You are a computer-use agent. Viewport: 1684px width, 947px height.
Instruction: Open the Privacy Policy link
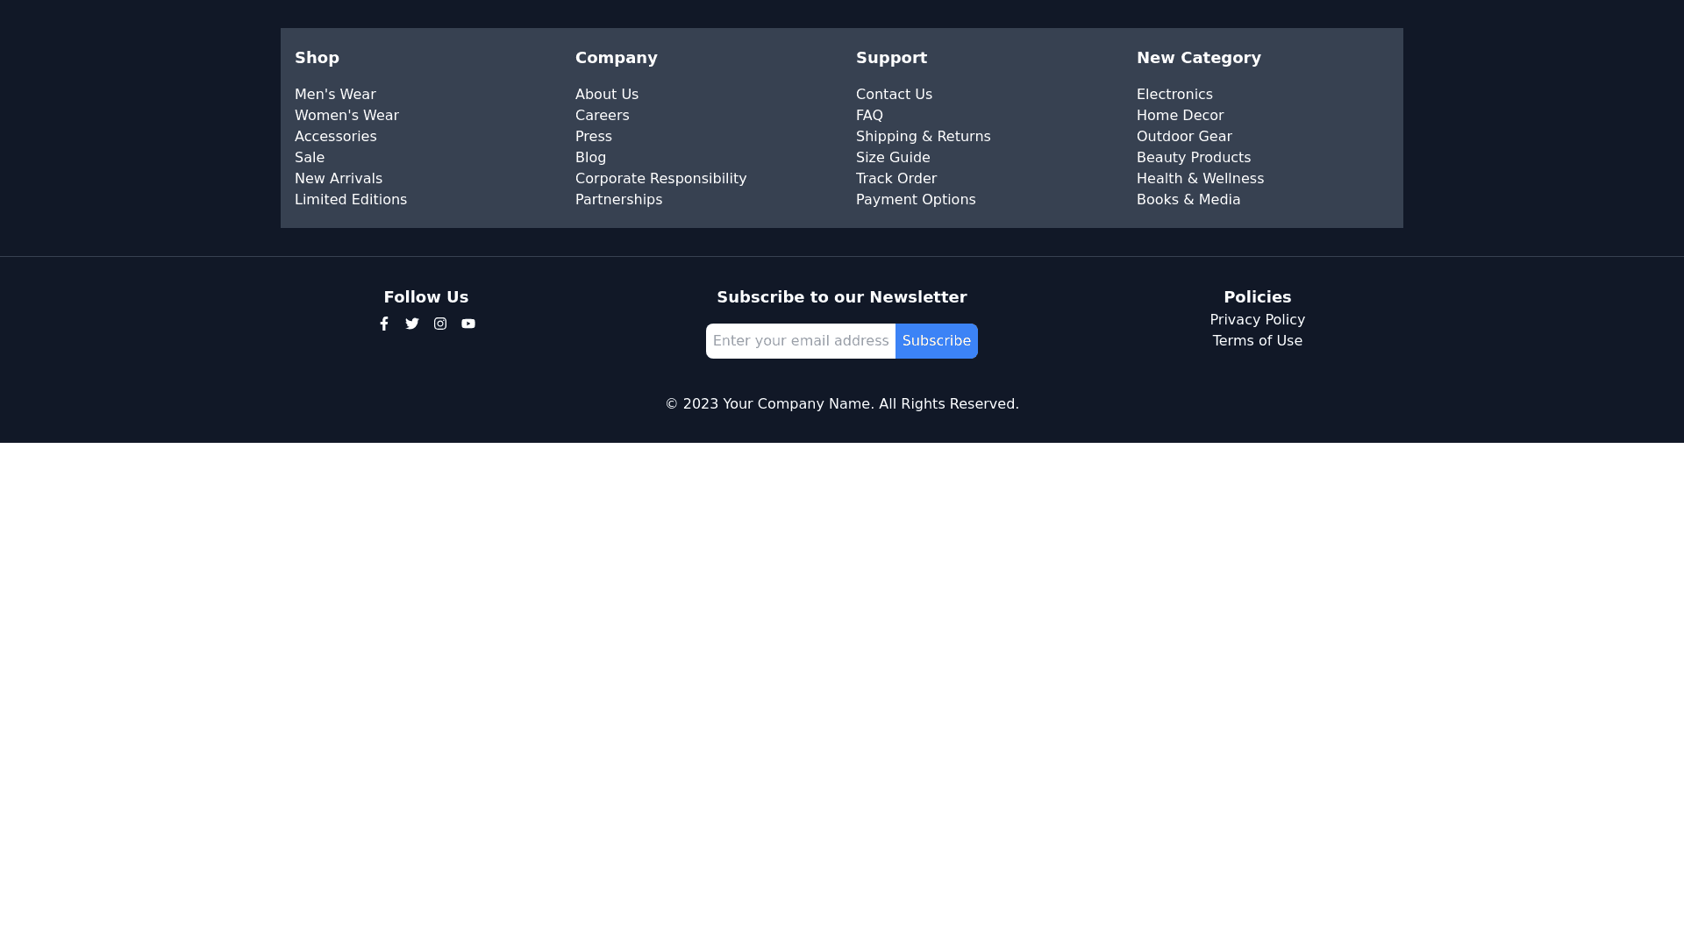click(1257, 320)
